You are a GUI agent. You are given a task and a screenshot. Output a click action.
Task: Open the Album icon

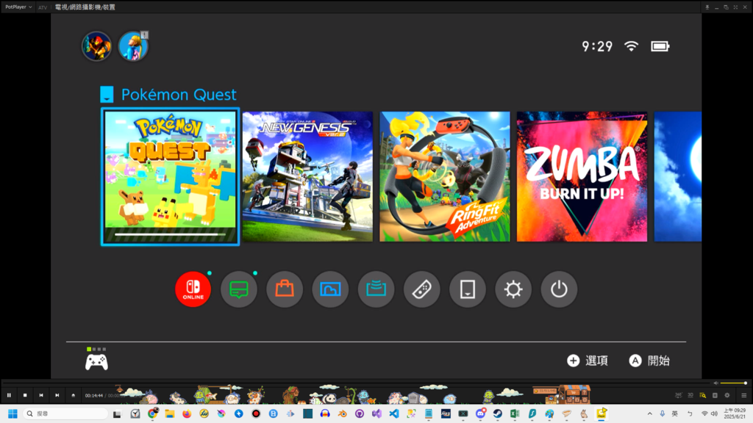pos(330,289)
